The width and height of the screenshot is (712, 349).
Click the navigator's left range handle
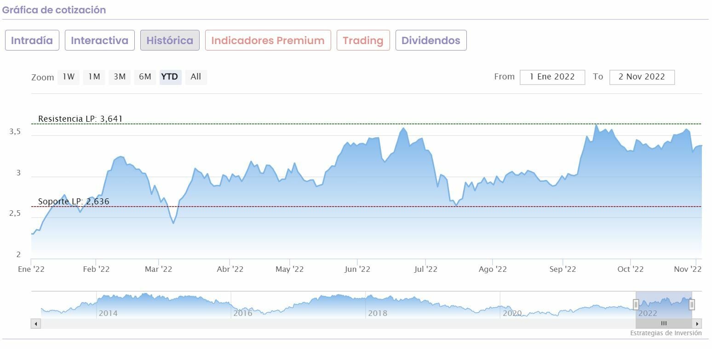(x=636, y=304)
